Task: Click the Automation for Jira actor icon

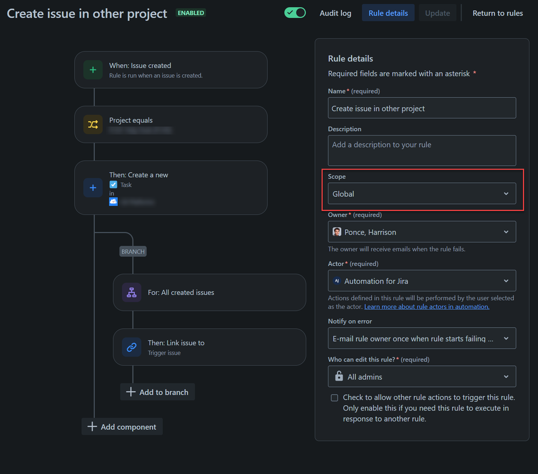Action: (337, 280)
